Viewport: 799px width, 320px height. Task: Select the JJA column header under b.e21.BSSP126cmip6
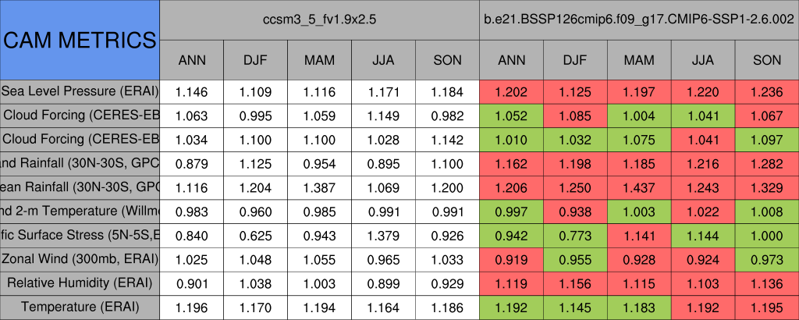click(x=703, y=60)
